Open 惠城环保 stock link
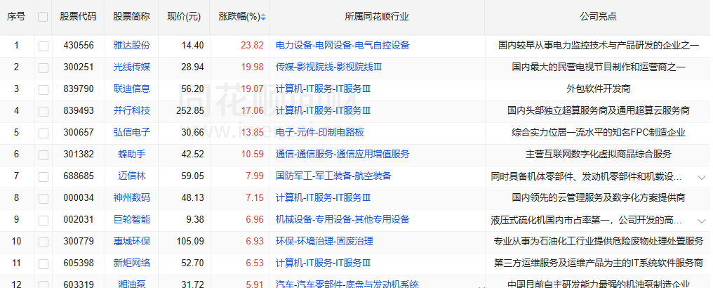Viewport: 713px width, 288px height. click(x=131, y=241)
